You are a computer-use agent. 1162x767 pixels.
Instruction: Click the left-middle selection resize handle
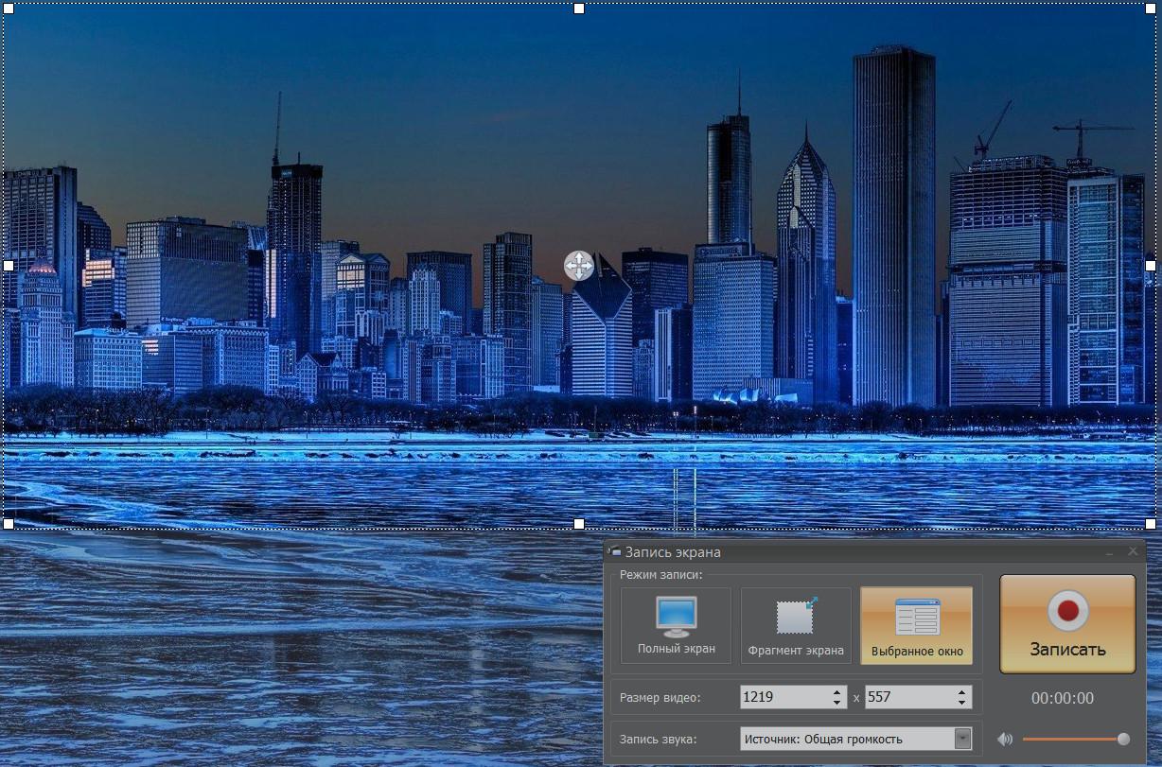click(9, 266)
